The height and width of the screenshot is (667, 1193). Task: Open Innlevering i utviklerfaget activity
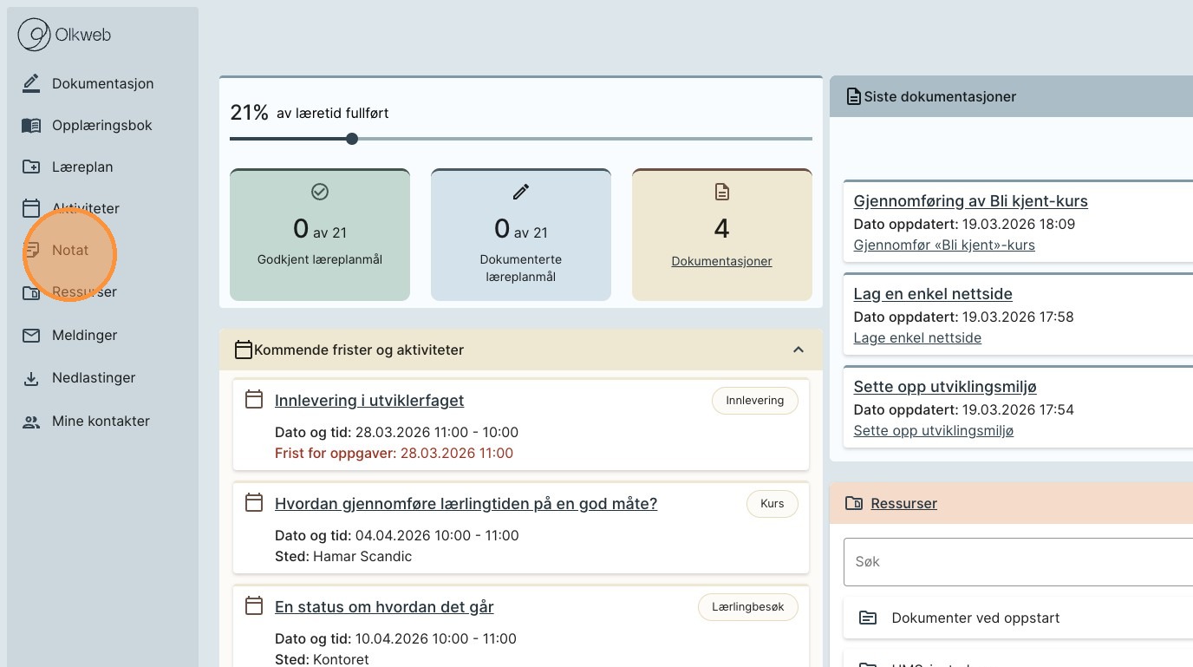click(369, 400)
